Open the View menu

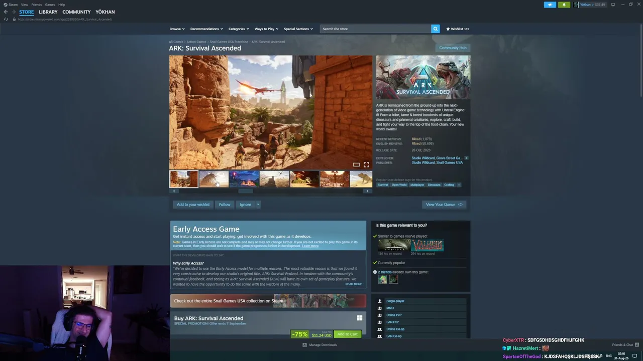[x=24, y=5]
